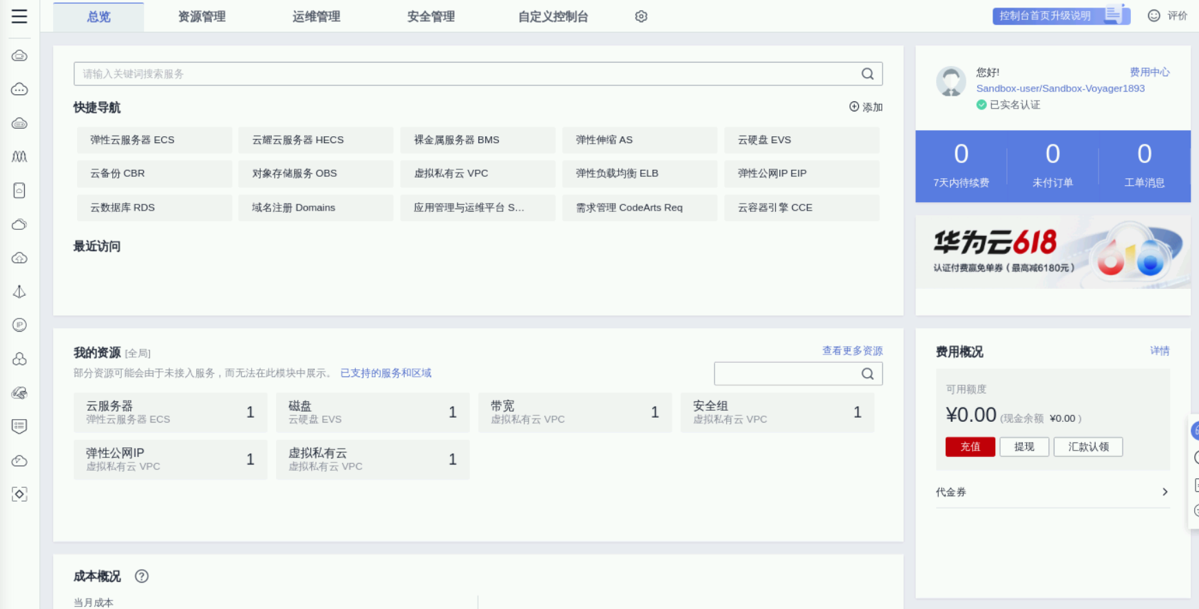Open 云备份 CBR quick link
The width and height of the screenshot is (1199, 609).
coord(154,173)
